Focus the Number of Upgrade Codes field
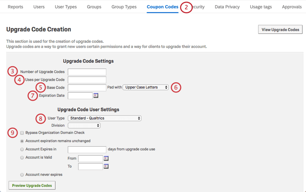 point(87,72)
